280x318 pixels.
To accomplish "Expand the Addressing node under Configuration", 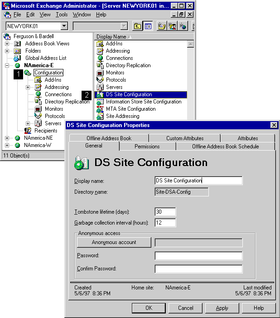I will [x=28, y=87].
